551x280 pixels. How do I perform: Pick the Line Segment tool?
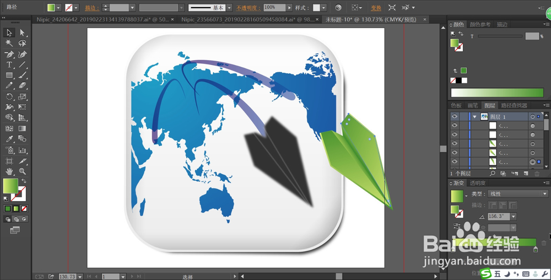[x=22, y=64]
